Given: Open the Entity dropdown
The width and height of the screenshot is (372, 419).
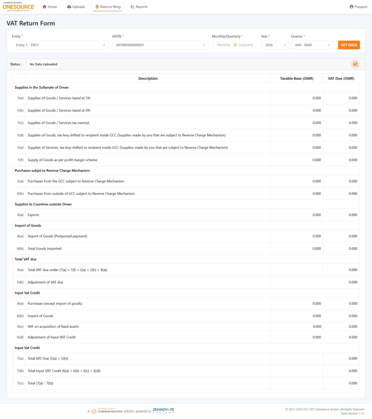Looking at the screenshot, I should (x=60, y=45).
